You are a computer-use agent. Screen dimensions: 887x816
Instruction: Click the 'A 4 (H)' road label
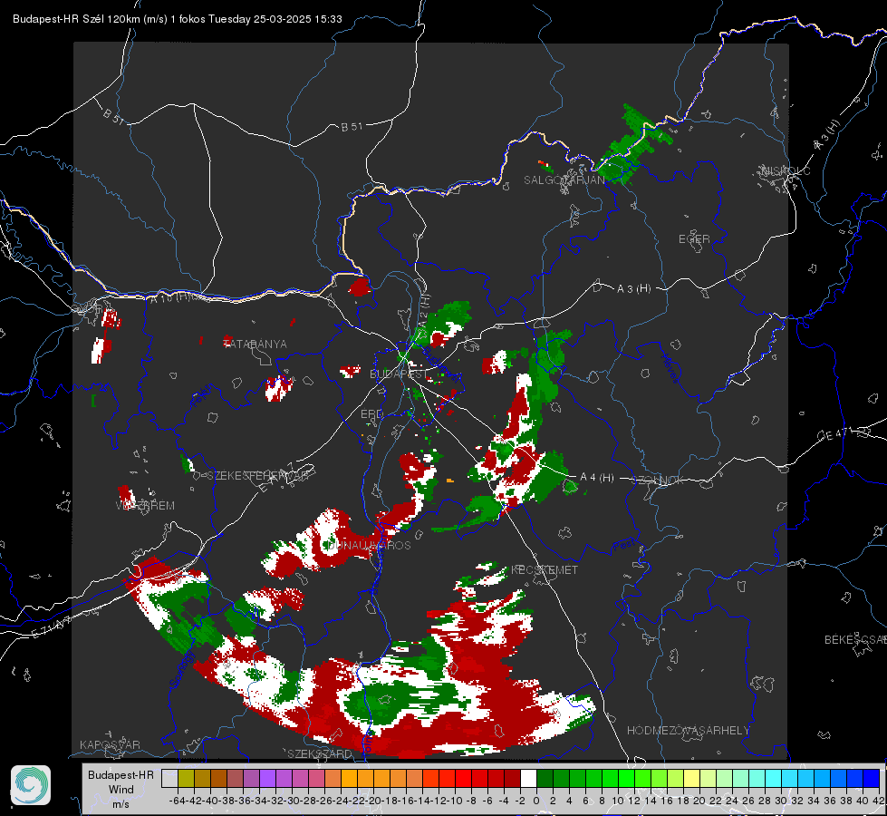[x=597, y=478]
